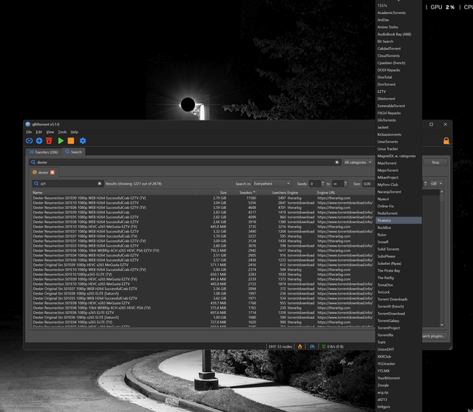Select 'Dexter.Resurrection.S01E10.1080p.x265-ELiTE (TV)' row
The height and width of the screenshot is (412, 473).
click(203, 275)
